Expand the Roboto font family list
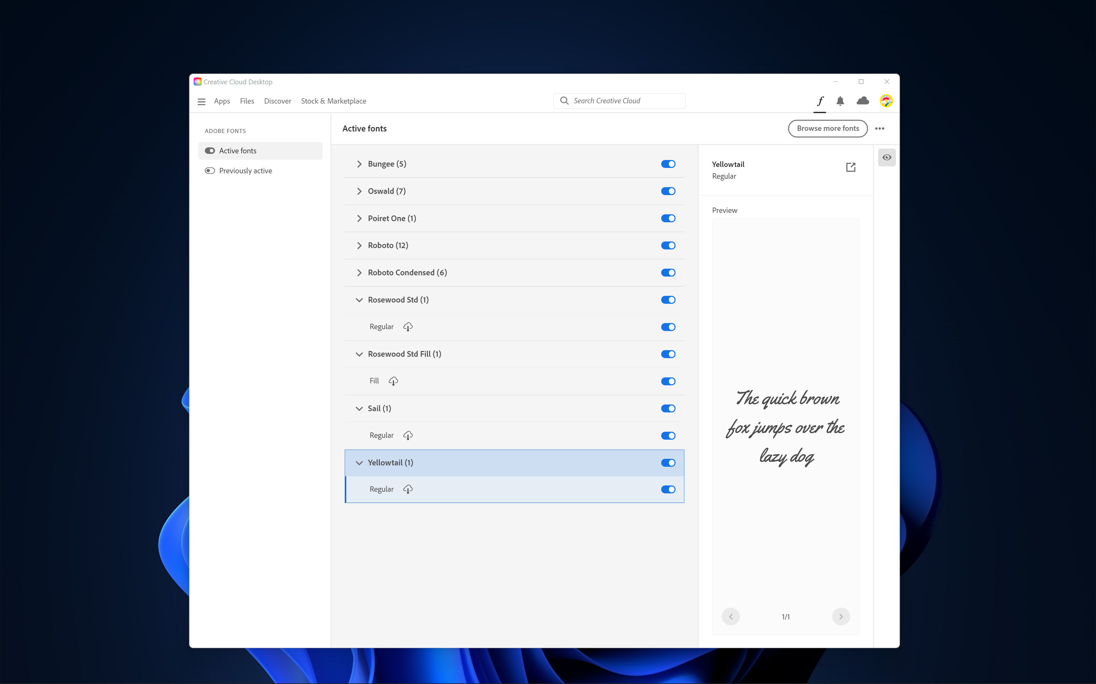 pyautogui.click(x=359, y=245)
